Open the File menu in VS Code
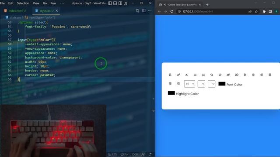The height and width of the screenshot is (157, 280). [x=3, y=3]
